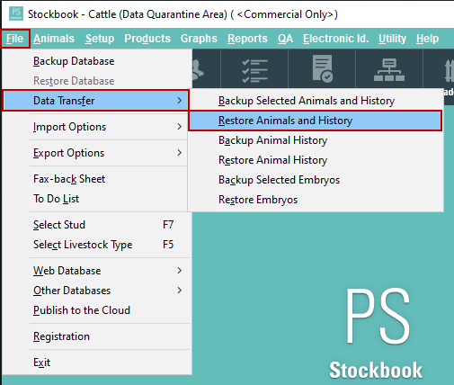Open the Setup menu
The width and height of the screenshot is (454, 385).
pos(100,39)
